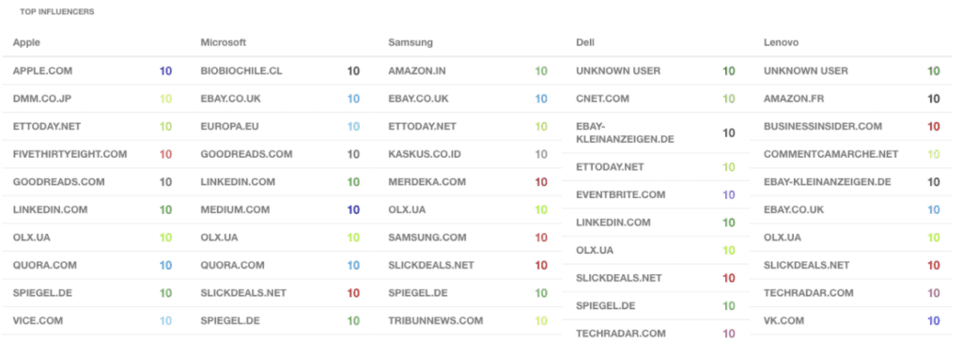The image size is (962, 355).
Task: Select VICE.COM under Apple
Action: tap(38, 320)
